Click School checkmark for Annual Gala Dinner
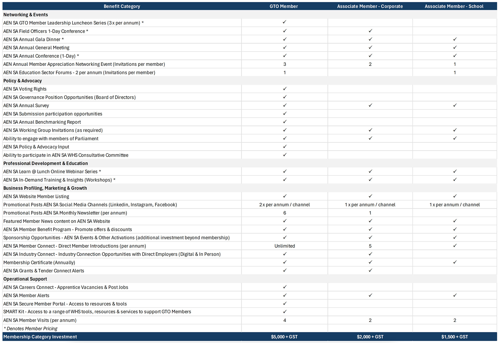Viewport: 500px width, 343px height. point(455,39)
